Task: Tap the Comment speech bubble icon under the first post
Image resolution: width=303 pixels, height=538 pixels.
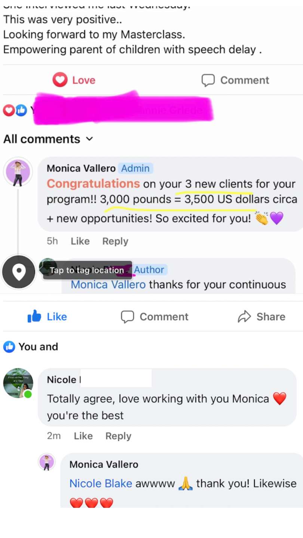Action: (208, 80)
